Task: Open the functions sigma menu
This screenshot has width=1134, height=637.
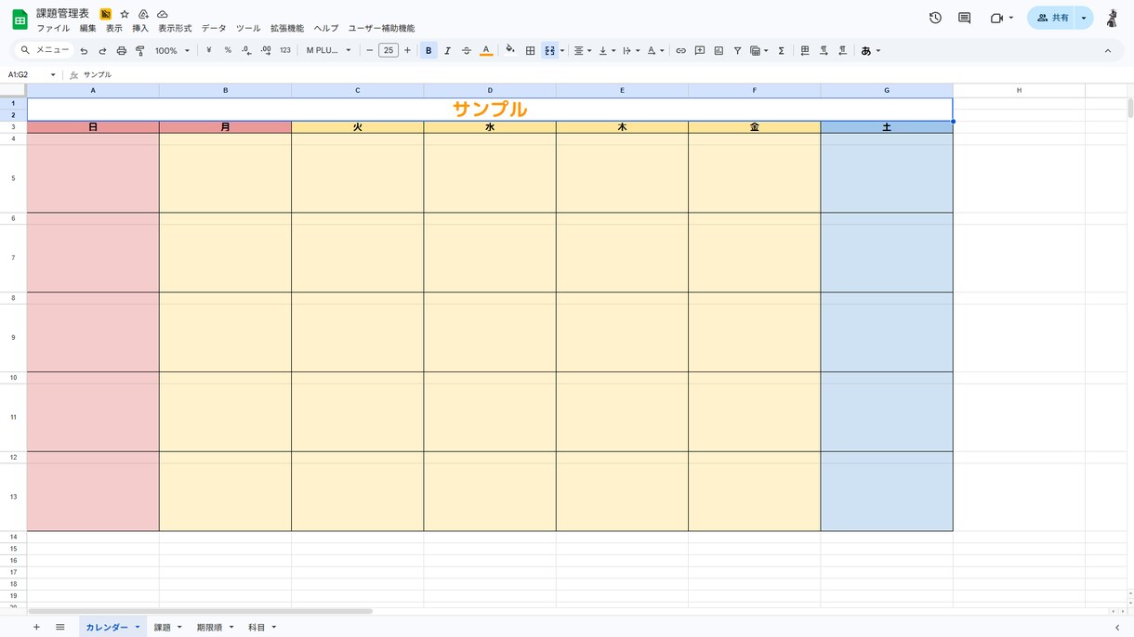Action: tap(781, 51)
